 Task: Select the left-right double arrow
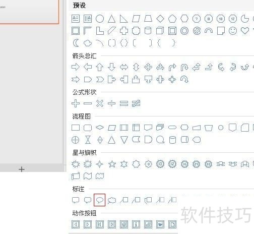click(124, 67)
